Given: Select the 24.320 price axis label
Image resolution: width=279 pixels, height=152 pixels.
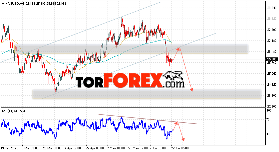Looking at the screenshot, I should (x=272, y=85).
